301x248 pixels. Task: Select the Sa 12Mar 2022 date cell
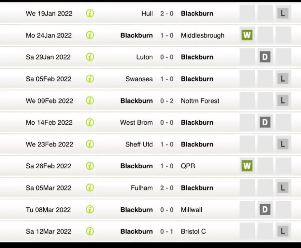49,231
